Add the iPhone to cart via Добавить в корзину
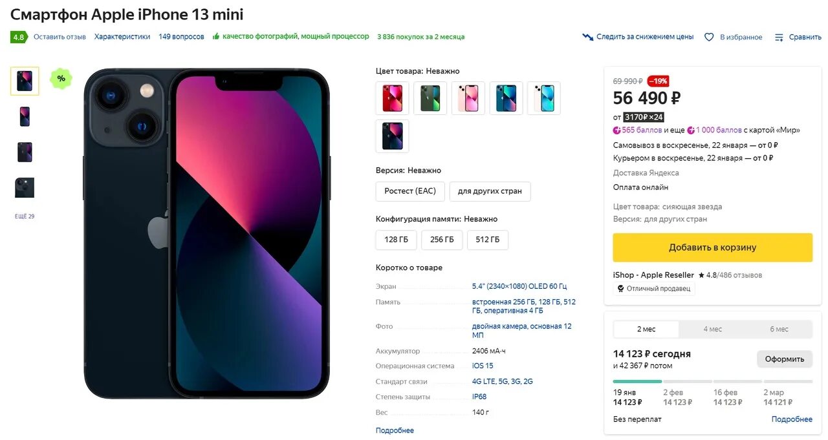Viewport: 828px width, 440px height. tap(712, 247)
